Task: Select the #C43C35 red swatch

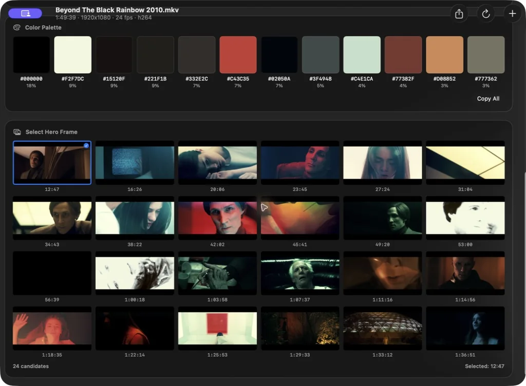Action: pos(238,54)
